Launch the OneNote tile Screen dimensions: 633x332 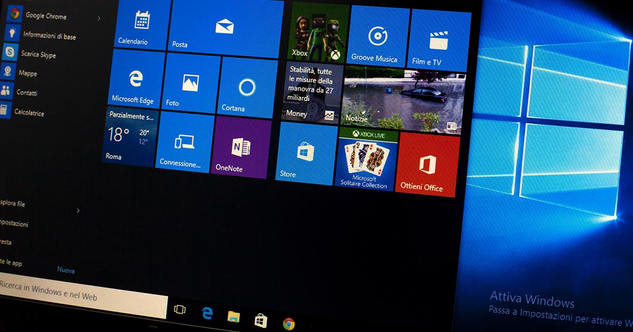(241, 147)
